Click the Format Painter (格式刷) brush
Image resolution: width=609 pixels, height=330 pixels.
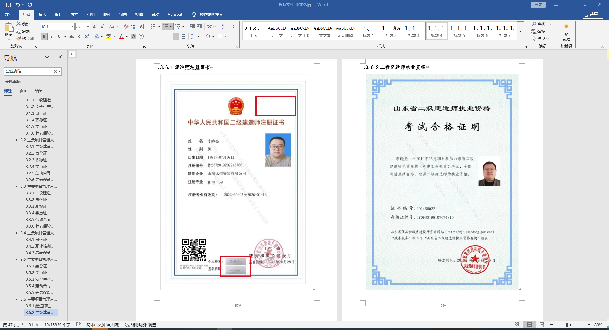click(x=25, y=39)
